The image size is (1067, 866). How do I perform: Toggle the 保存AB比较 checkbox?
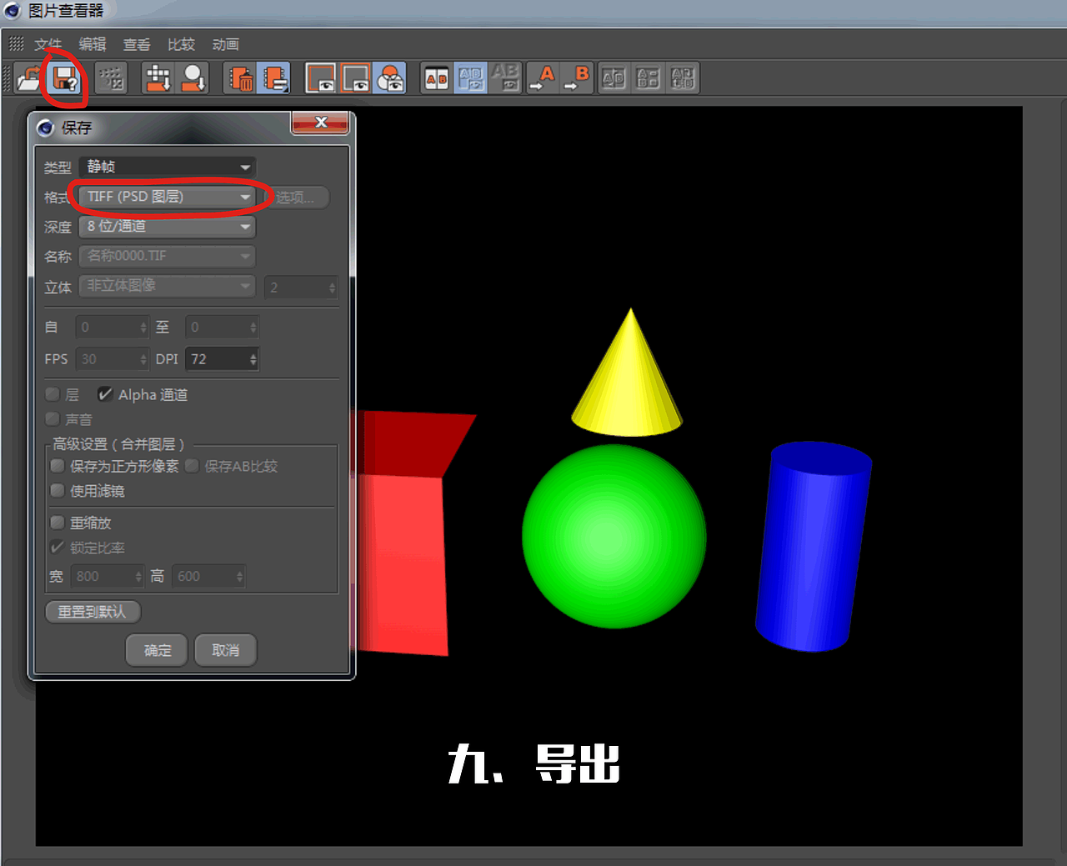click(193, 466)
